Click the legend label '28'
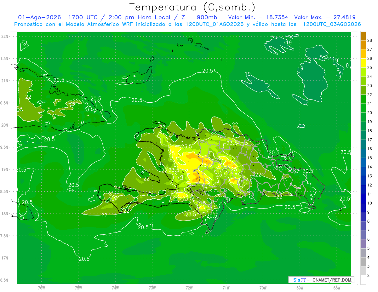The image size is (378, 292). click(370, 40)
